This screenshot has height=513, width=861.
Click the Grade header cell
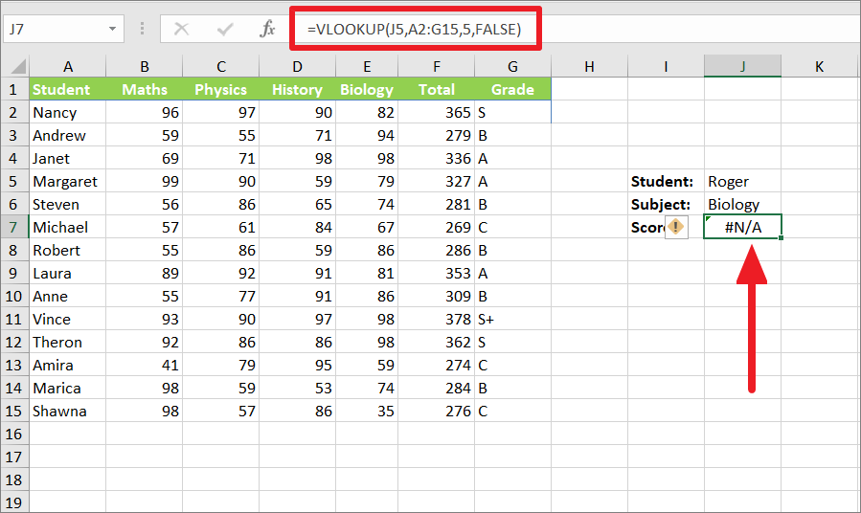coord(513,89)
